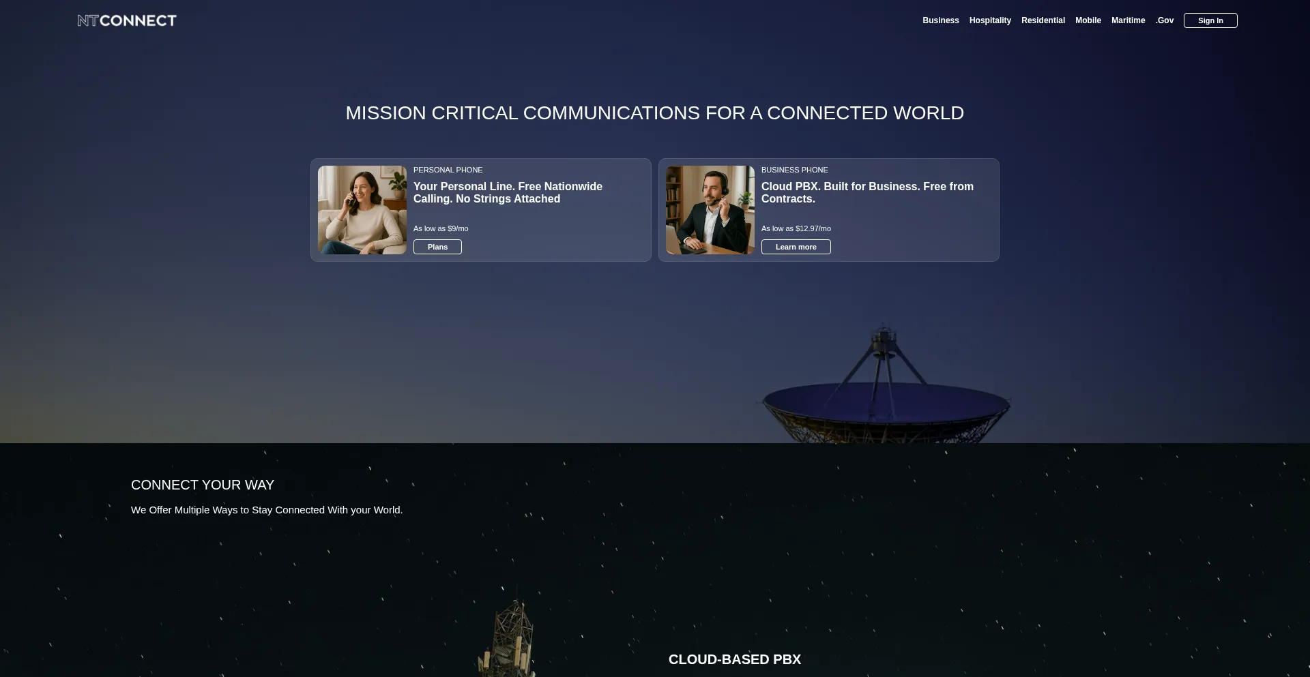Select the Business Phone card
Screen dimensions: 1310x677
pos(828,209)
